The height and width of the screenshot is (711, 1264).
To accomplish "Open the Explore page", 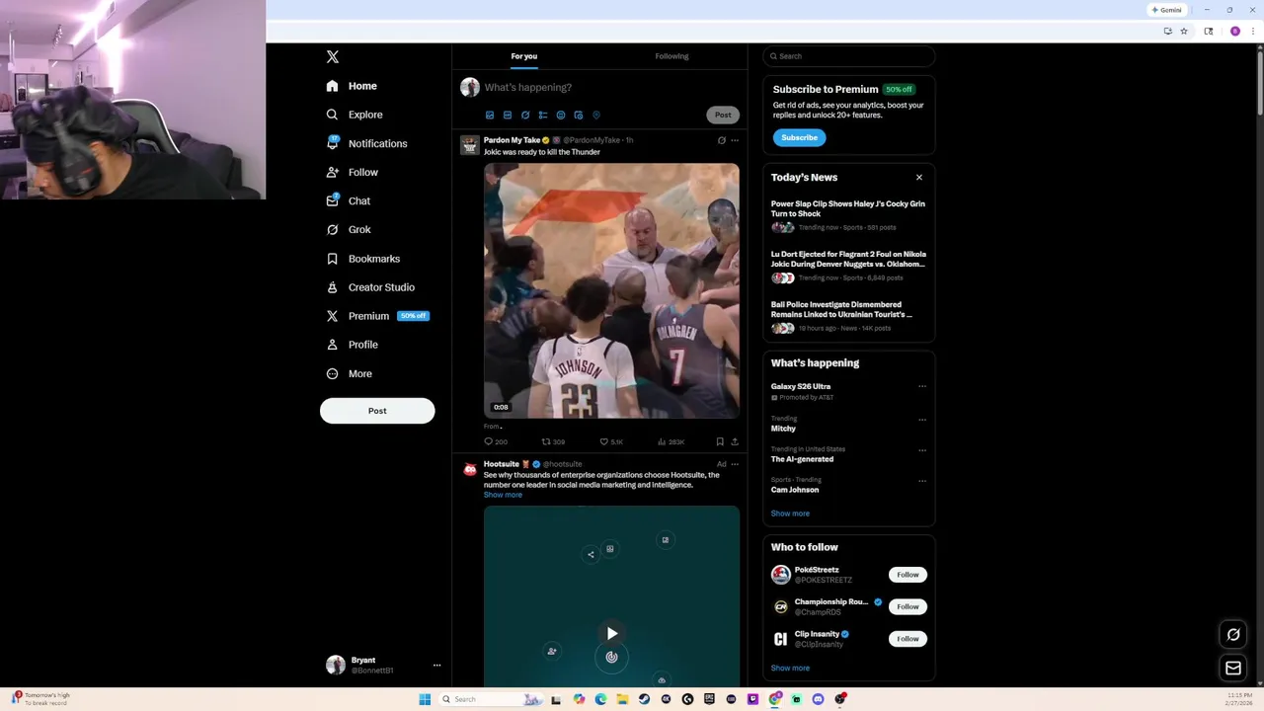I will coord(355,115).
